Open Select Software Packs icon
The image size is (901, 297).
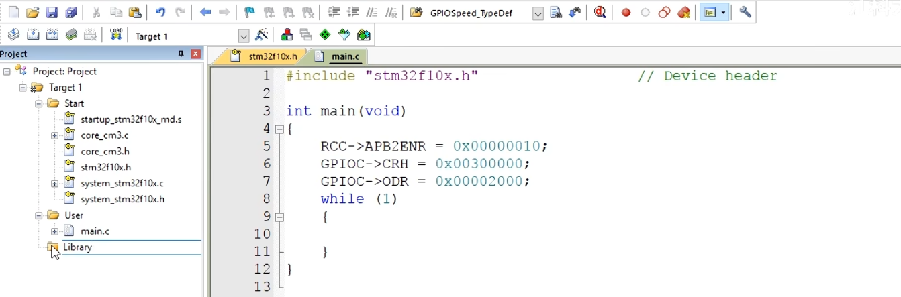point(344,35)
